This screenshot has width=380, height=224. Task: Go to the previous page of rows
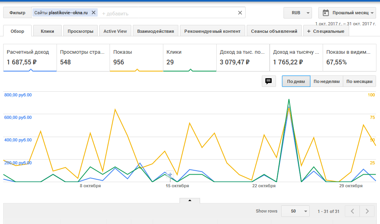pyautogui.click(x=352, y=211)
